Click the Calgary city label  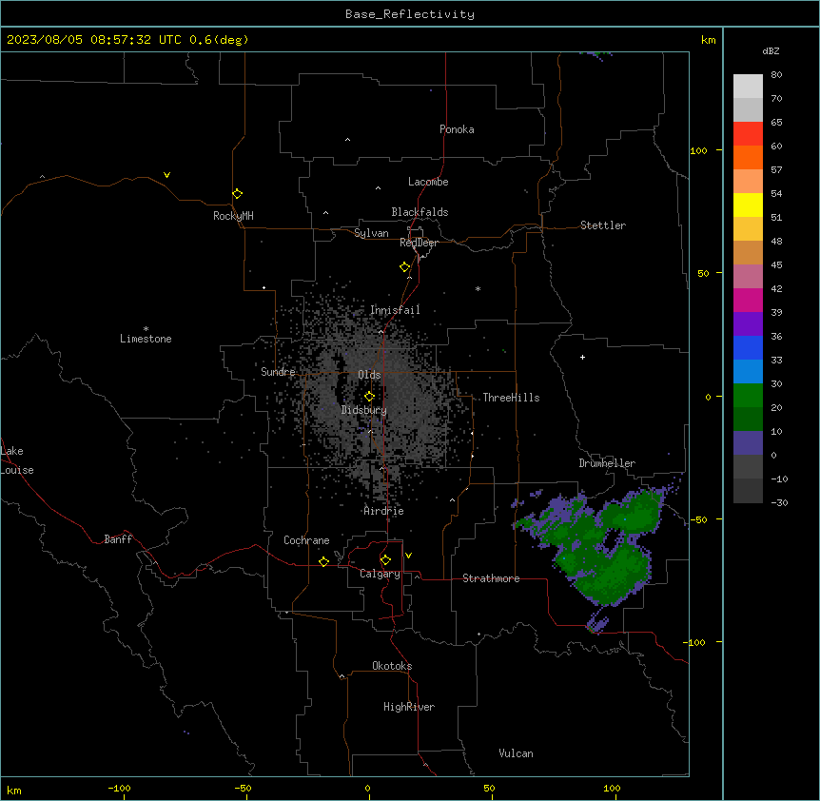pyautogui.click(x=380, y=574)
